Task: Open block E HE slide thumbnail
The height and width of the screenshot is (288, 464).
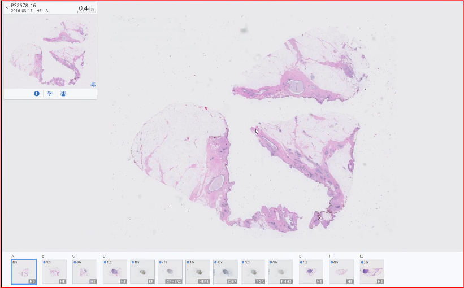Action: [x=311, y=272]
